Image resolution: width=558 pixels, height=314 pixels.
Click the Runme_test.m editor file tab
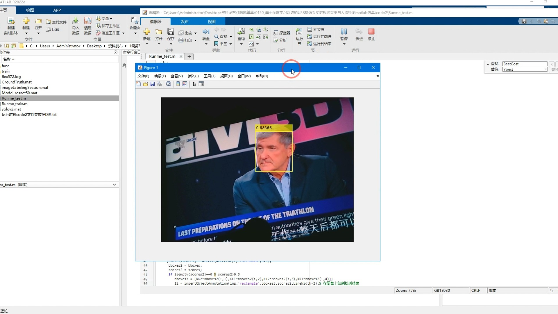(162, 56)
